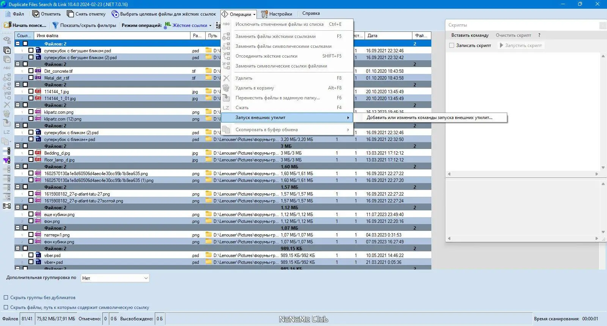Click the funnel icon of Показать/скрыть фильтры
The image size is (607, 326).
[55, 25]
